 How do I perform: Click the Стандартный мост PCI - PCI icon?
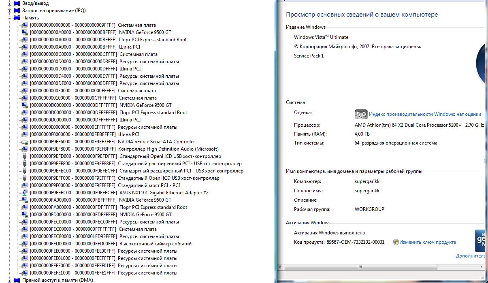pyautogui.click(x=24, y=185)
